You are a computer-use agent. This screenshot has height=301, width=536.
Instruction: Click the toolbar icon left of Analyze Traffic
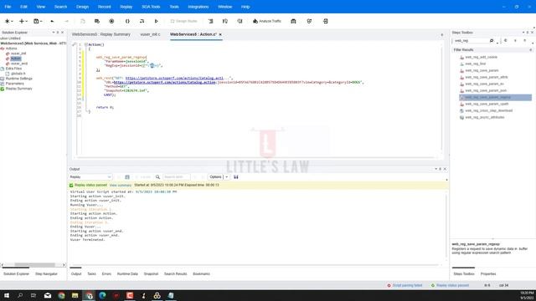[x=240, y=21]
